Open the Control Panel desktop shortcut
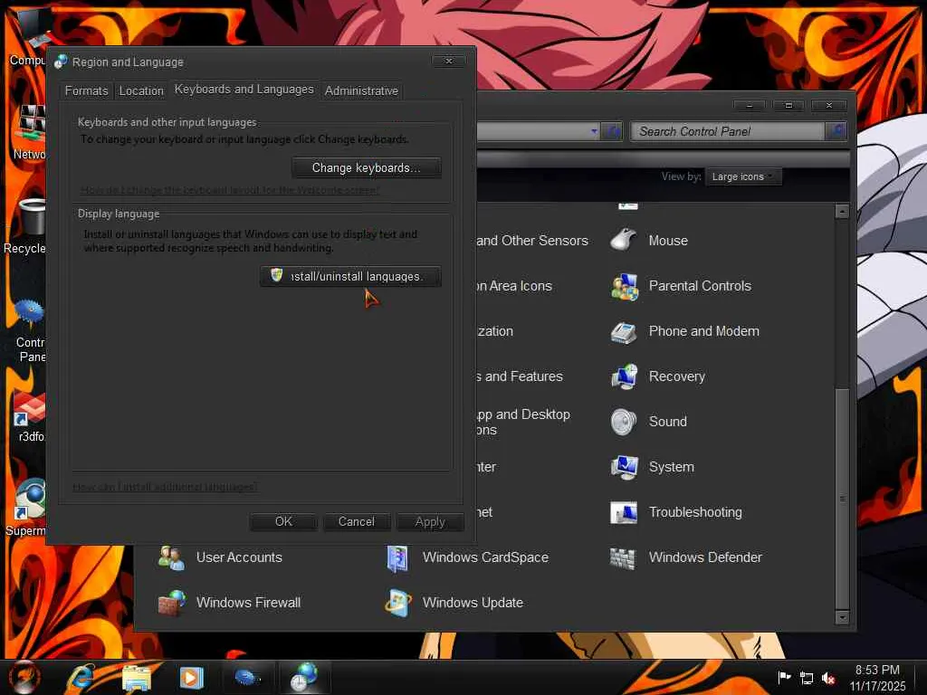This screenshot has height=695, width=927. pyautogui.click(x=30, y=331)
